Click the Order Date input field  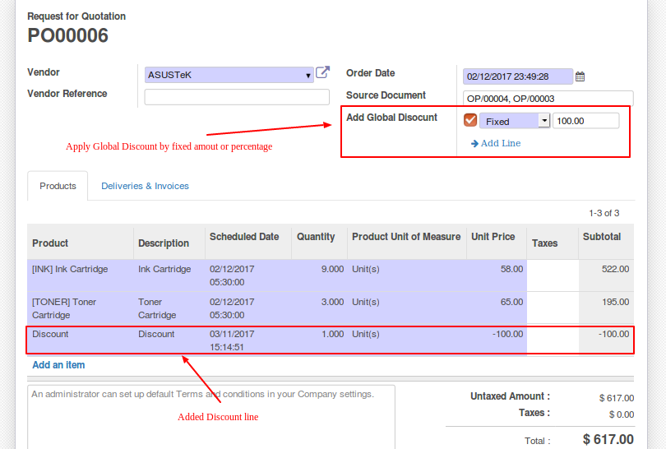[517, 76]
